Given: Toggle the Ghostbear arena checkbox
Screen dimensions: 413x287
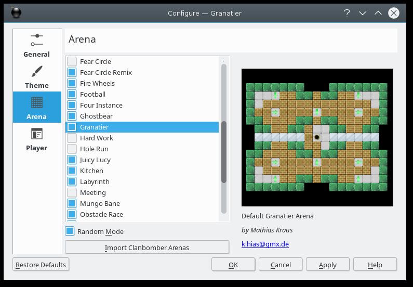Looking at the screenshot, I should click(72, 116).
